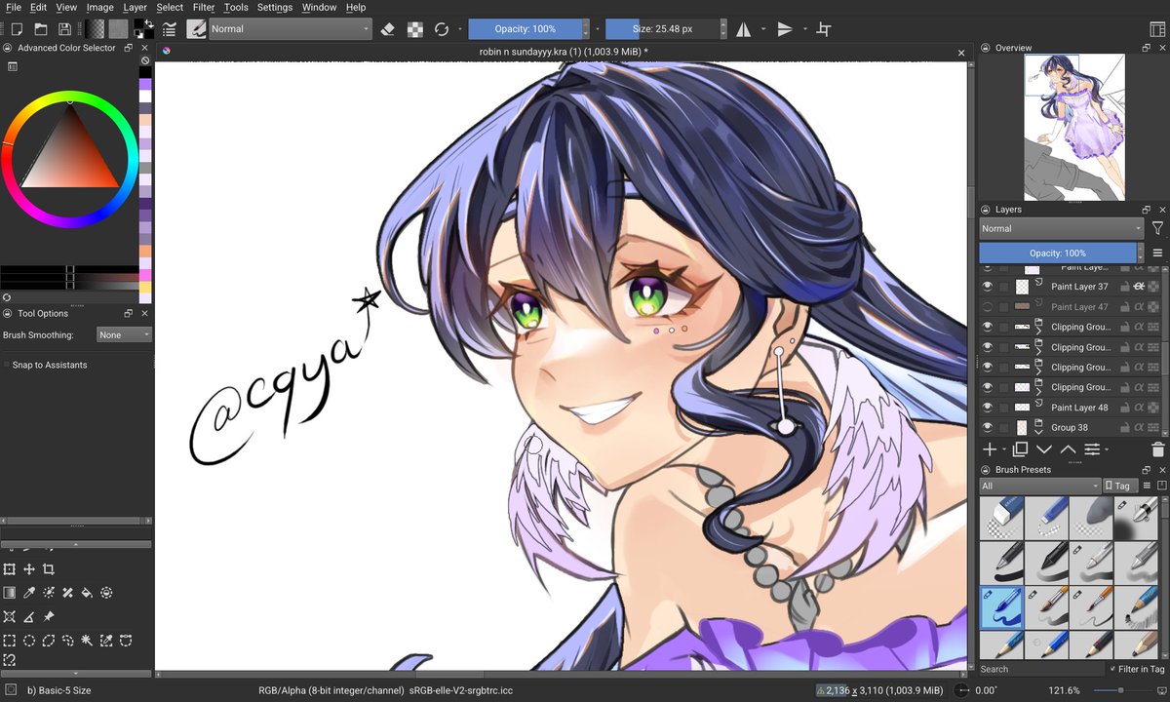Move the layer up
Viewport: 1170px width, 702px height.
tap(1068, 449)
